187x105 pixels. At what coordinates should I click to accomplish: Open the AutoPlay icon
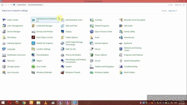pyautogui.click(x=91, y=20)
